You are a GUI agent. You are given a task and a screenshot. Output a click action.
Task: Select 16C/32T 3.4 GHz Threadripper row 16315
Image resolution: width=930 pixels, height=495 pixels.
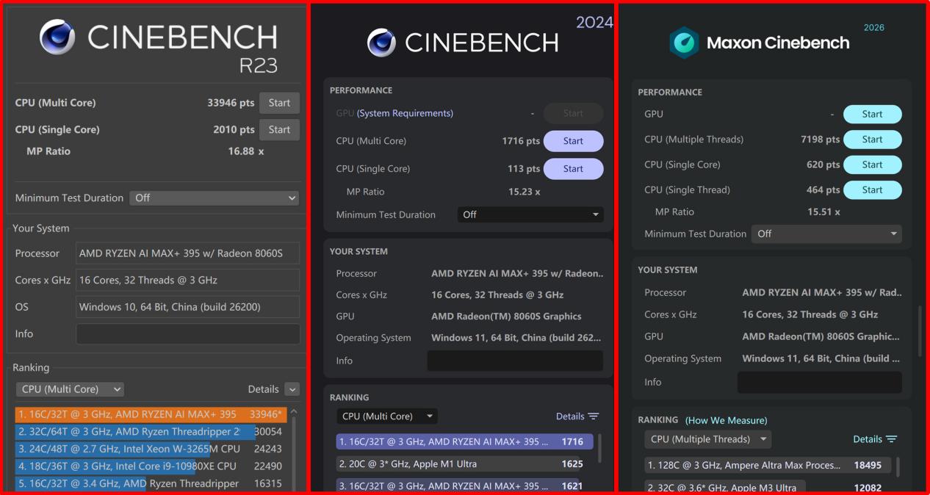[151, 483]
